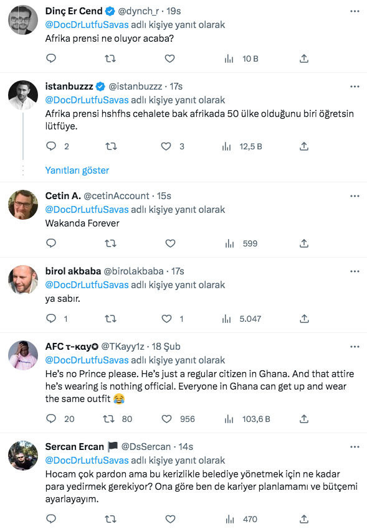Image resolution: width=367 pixels, height=529 pixels.
Task: Open Cetin A.'s profile picture
Action: coord(22,203)
